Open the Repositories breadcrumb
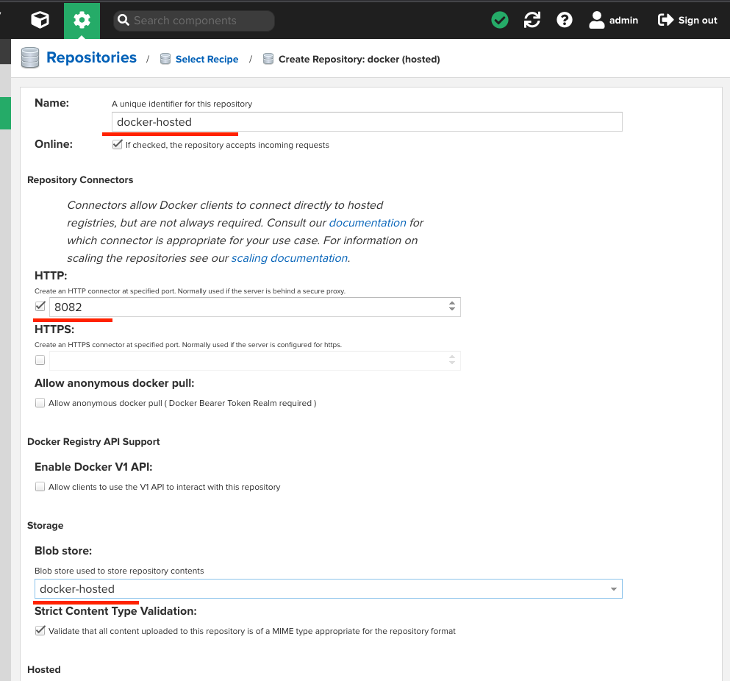 point(91,58)
